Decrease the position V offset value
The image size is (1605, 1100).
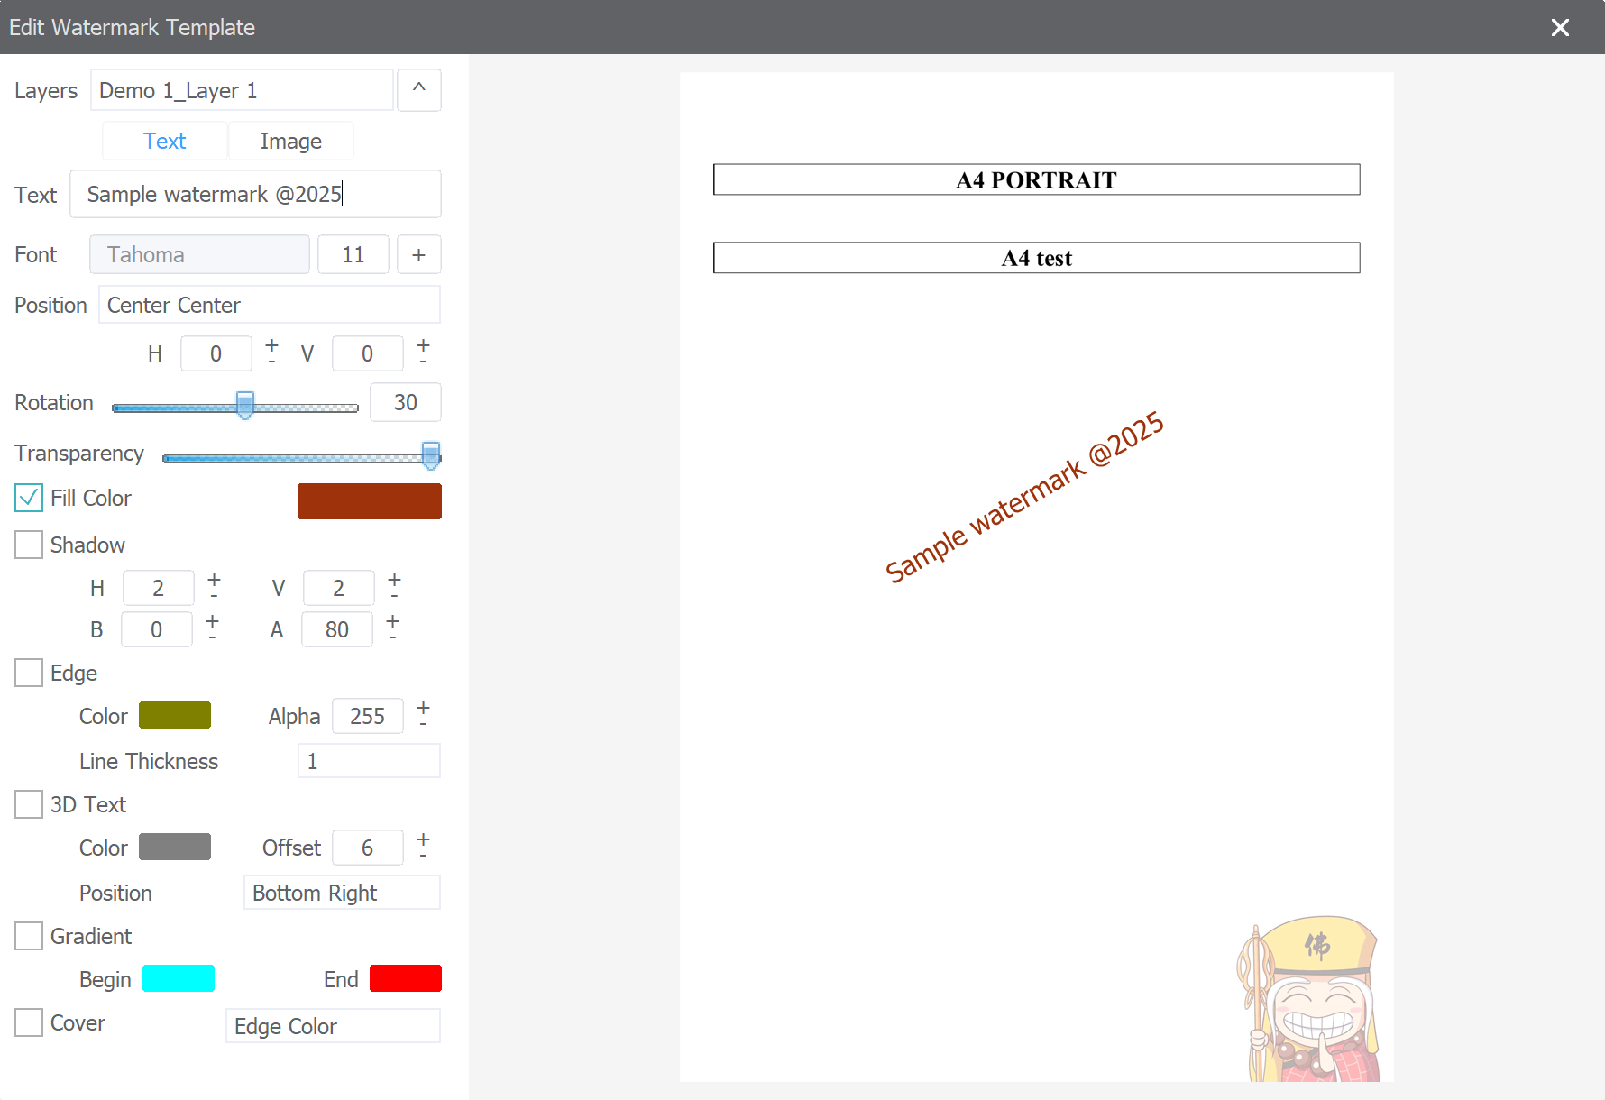423,362
